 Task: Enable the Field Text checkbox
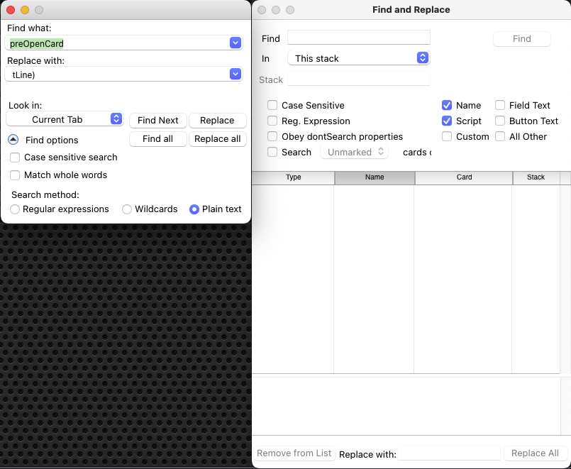pyautogui.click(x=500, y=105)
